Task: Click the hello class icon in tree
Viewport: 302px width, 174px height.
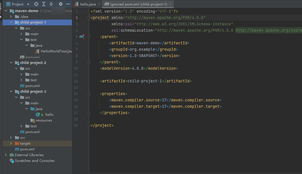Action: pyautogui.click(x=38, y=115)
